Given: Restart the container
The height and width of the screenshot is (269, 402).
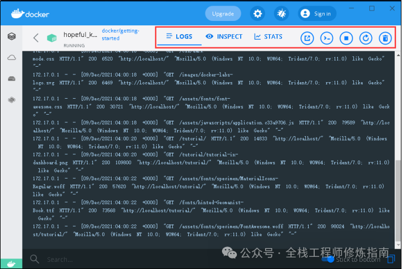Looking at the screenshot, I should tap(366, 39).
